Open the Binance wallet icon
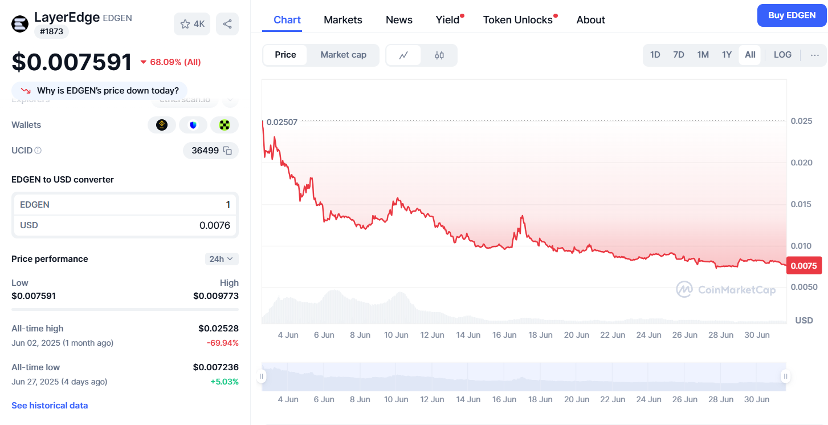 [162, 125]
